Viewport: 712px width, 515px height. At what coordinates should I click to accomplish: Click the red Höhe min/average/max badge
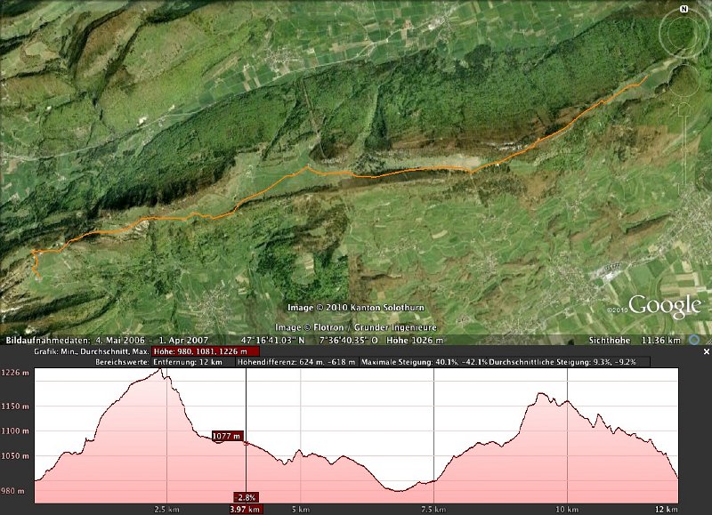pos(206,351)
